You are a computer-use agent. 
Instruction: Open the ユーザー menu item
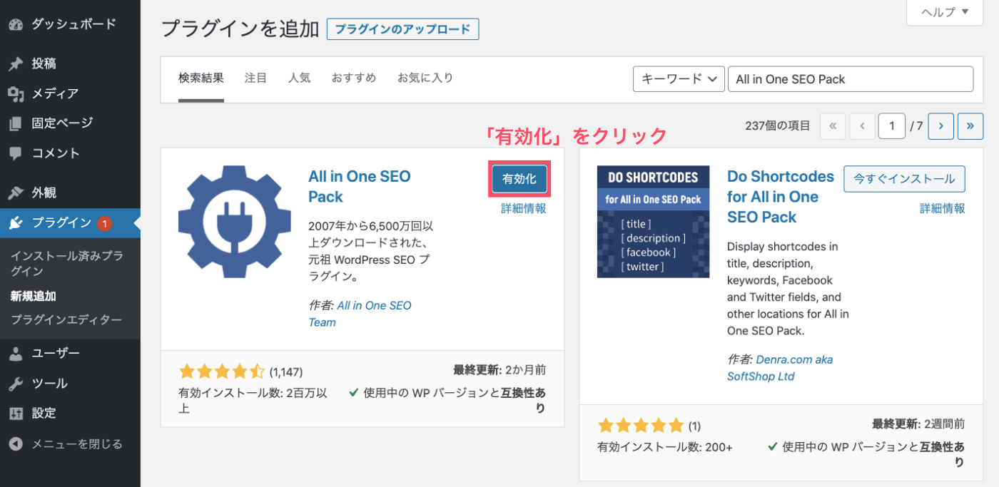[70, 354]
